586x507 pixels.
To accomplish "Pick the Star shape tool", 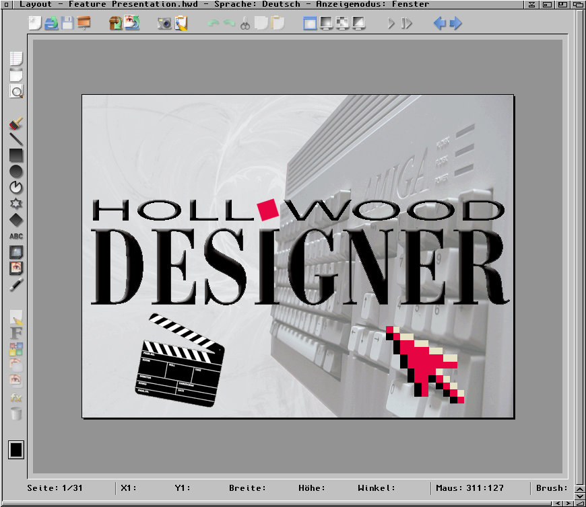I will pyautogui.click(x=16, y=204).
